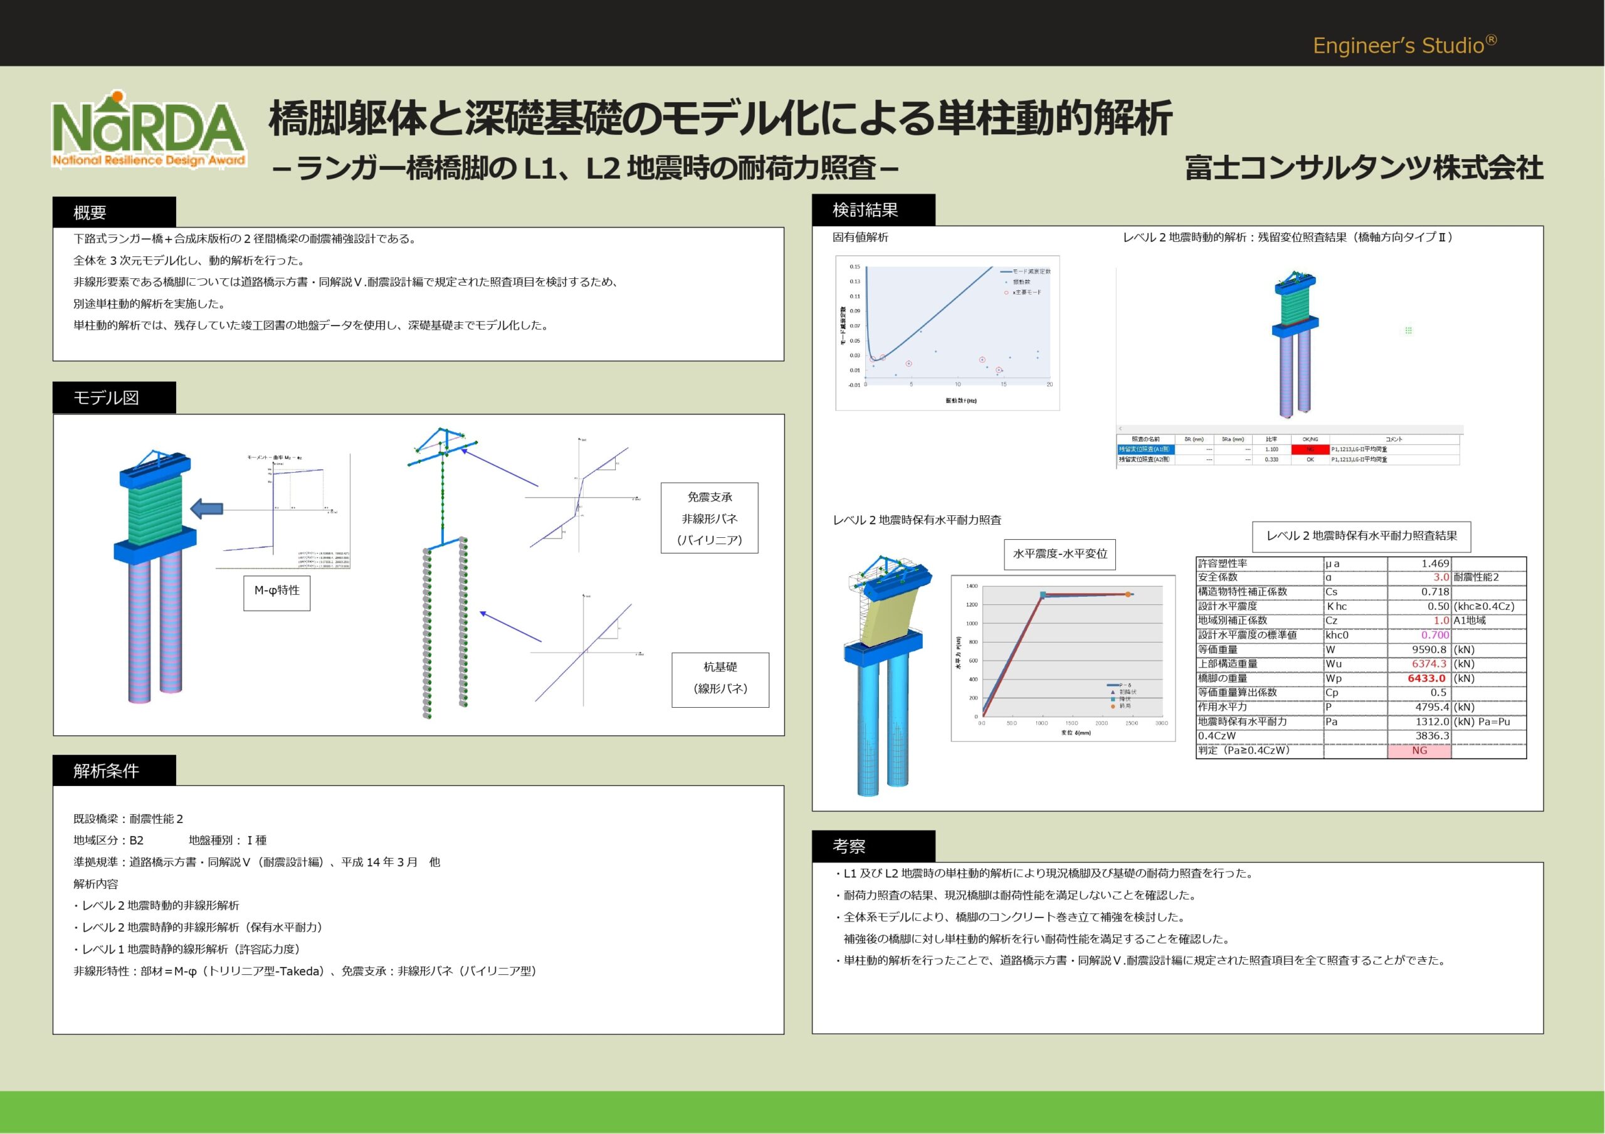Click the 安全係数 table row label

1218,577
